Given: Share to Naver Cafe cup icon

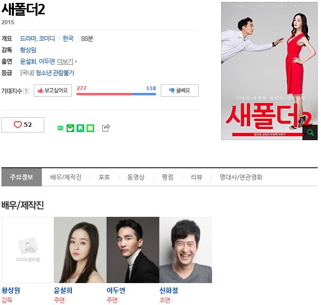Looking at the screenshot, I should [70, 128].
